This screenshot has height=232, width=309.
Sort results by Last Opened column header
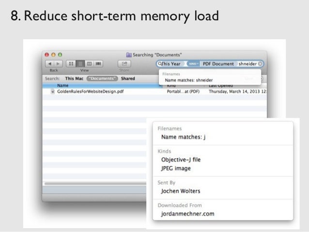coord(236,86)
